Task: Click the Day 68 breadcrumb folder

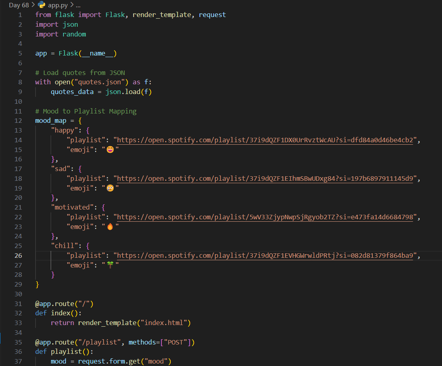Action: click(19, 5)
